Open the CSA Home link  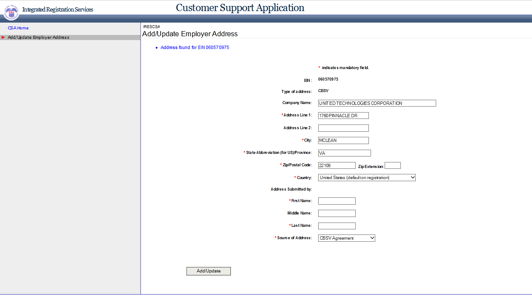pos(18,28)
